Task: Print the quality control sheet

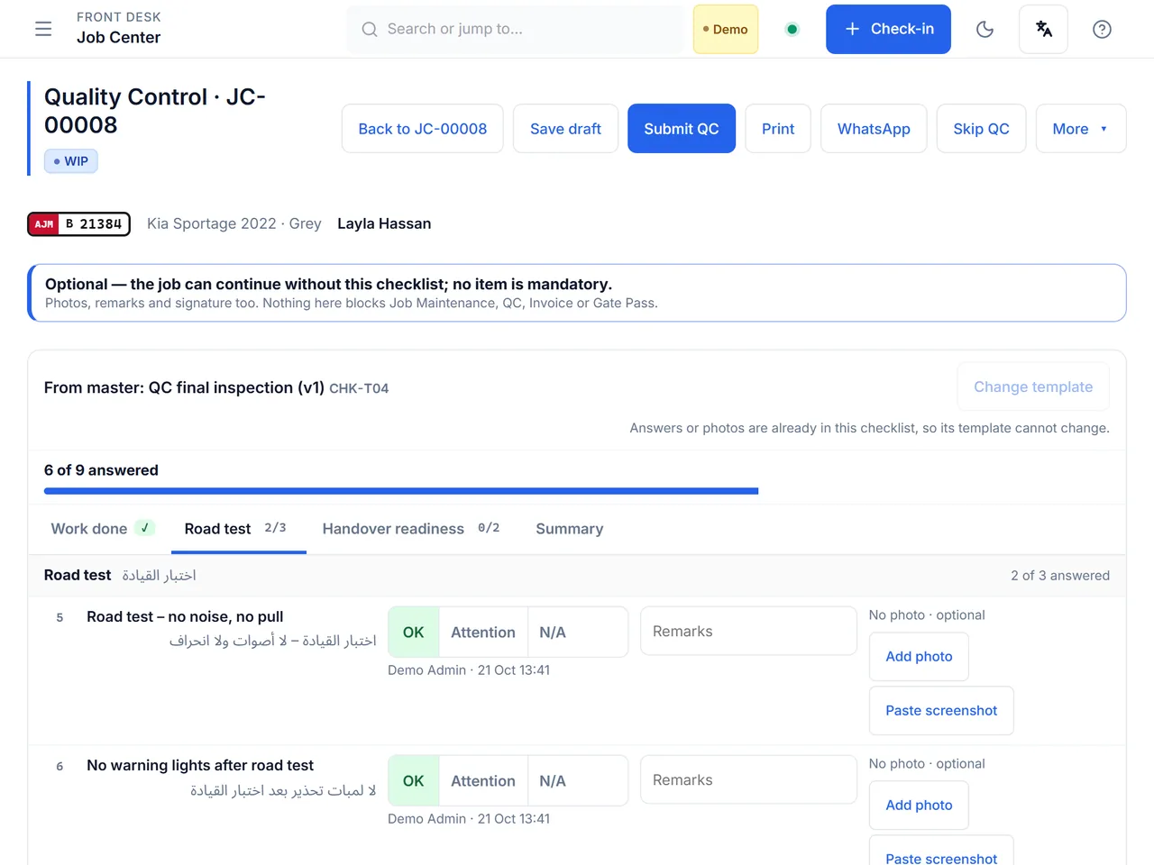Action: click(778, 129)
